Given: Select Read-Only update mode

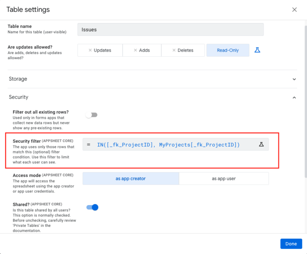Looking at the screenshot, I should (228, 50).
